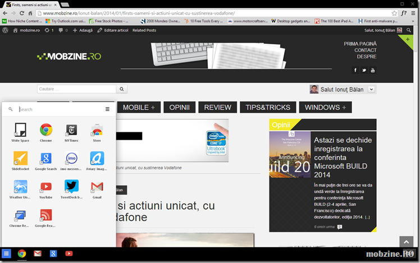The width and height of the screenshot is (420, 263).
Task: Open Write Space app in launcher
Action: (x=20, y=131)
